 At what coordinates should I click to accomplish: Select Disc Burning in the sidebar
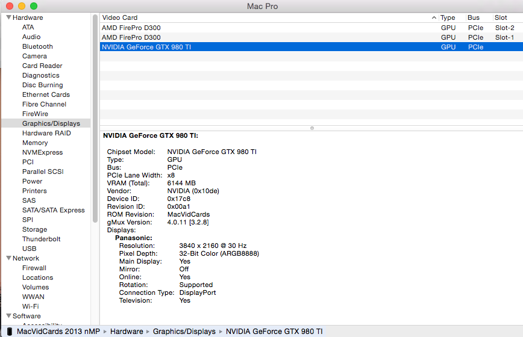(42, 85)
